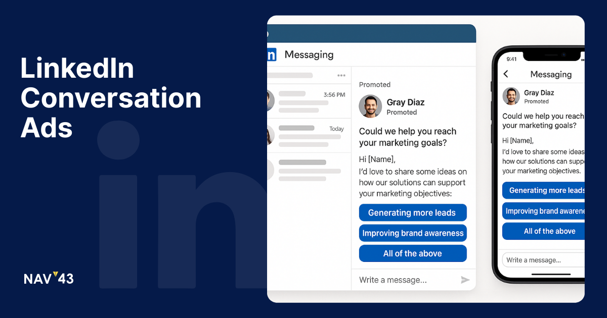Select the avatar of the 3:56 PM conversation
Viewport: 607px width, 318px height.
tap(270, 100)
